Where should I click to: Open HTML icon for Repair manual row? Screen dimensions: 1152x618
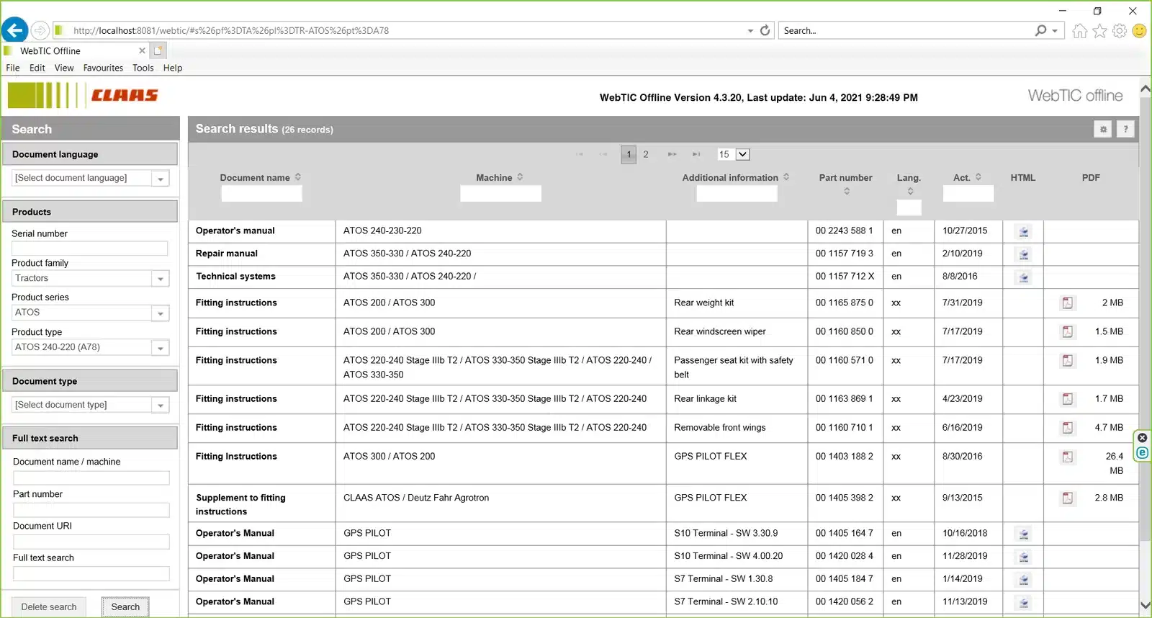click(1023, 254)
